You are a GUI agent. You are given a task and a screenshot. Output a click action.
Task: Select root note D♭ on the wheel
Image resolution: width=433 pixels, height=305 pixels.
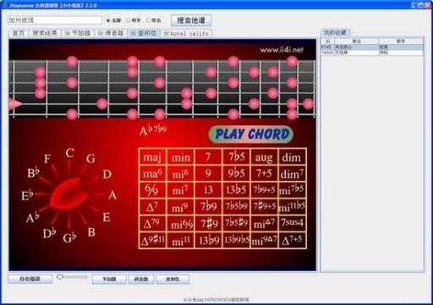click(x=49, y=233)
